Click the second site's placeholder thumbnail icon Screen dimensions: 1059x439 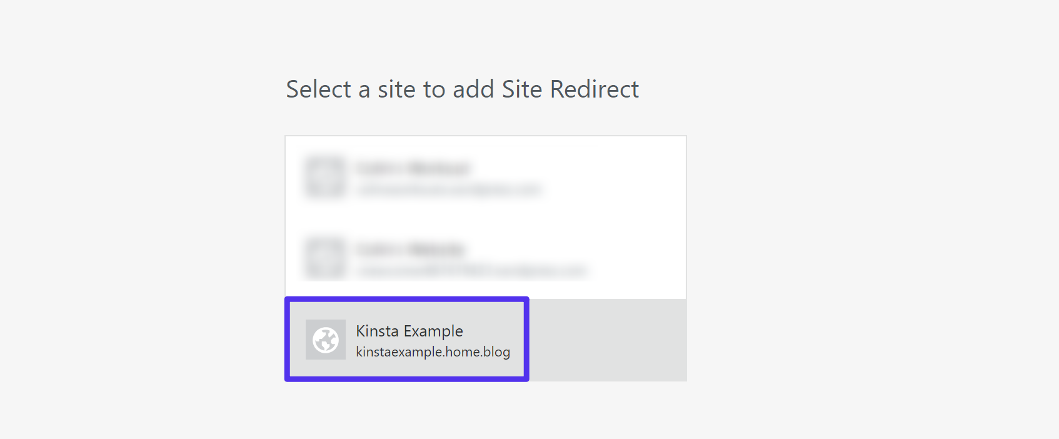point(325,258)
